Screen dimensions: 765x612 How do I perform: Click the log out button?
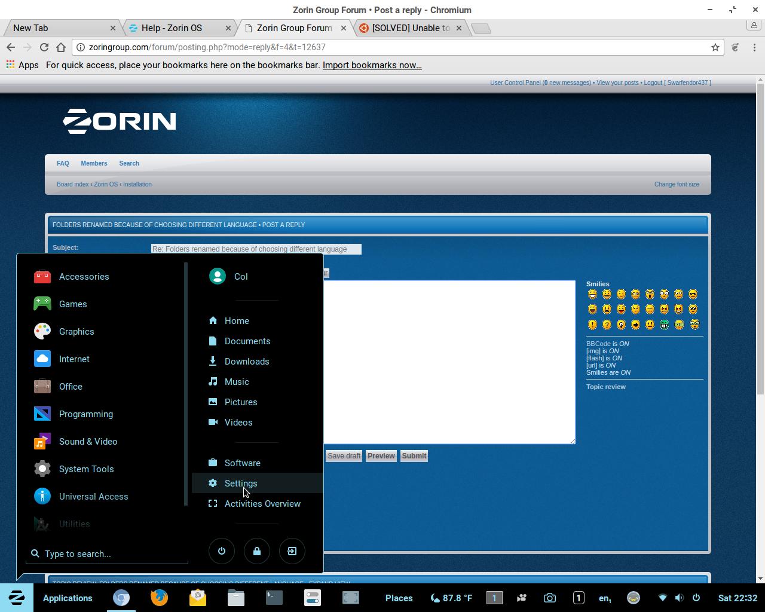(292, 551)
